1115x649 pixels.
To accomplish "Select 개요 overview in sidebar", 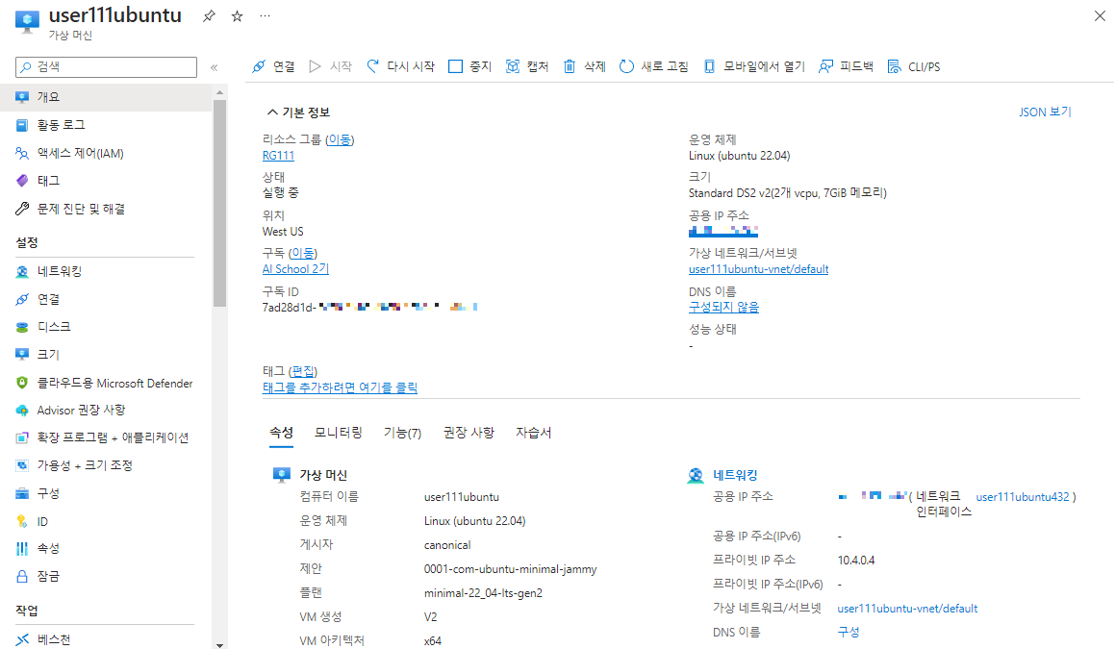I will coord(106,97).
